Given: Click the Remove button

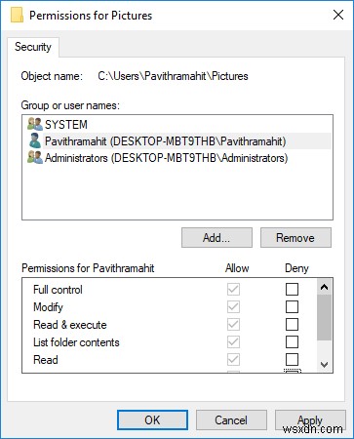Looking at the screenshot, I should [295, 238].
